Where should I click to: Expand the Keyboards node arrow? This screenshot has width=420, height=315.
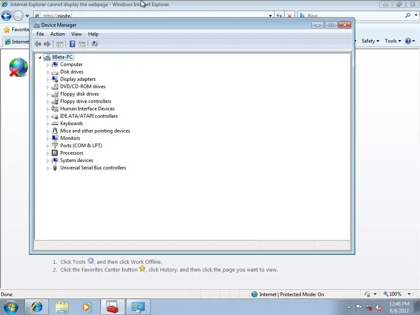pyautogui.click(x=48, y=124)
